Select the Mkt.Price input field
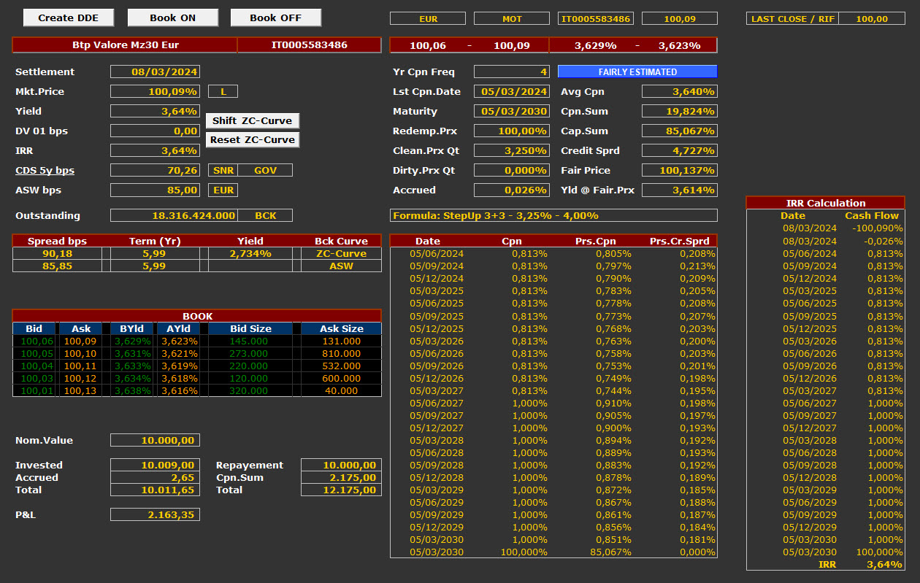The height and width of the screenshot is (583, 920). coord(155,91)
